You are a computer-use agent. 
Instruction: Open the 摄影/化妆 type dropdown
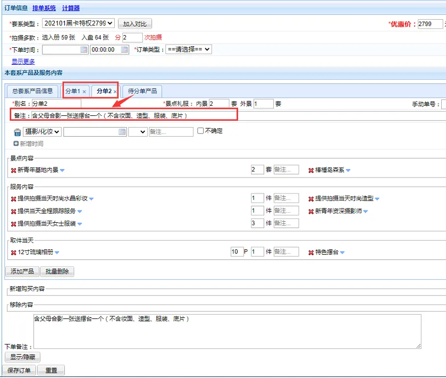43,132
